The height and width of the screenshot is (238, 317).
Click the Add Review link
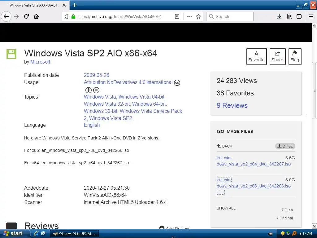(x=174, y=228)
